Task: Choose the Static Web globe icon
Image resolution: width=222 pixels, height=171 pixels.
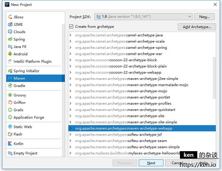Action: [x=10, y=127]
